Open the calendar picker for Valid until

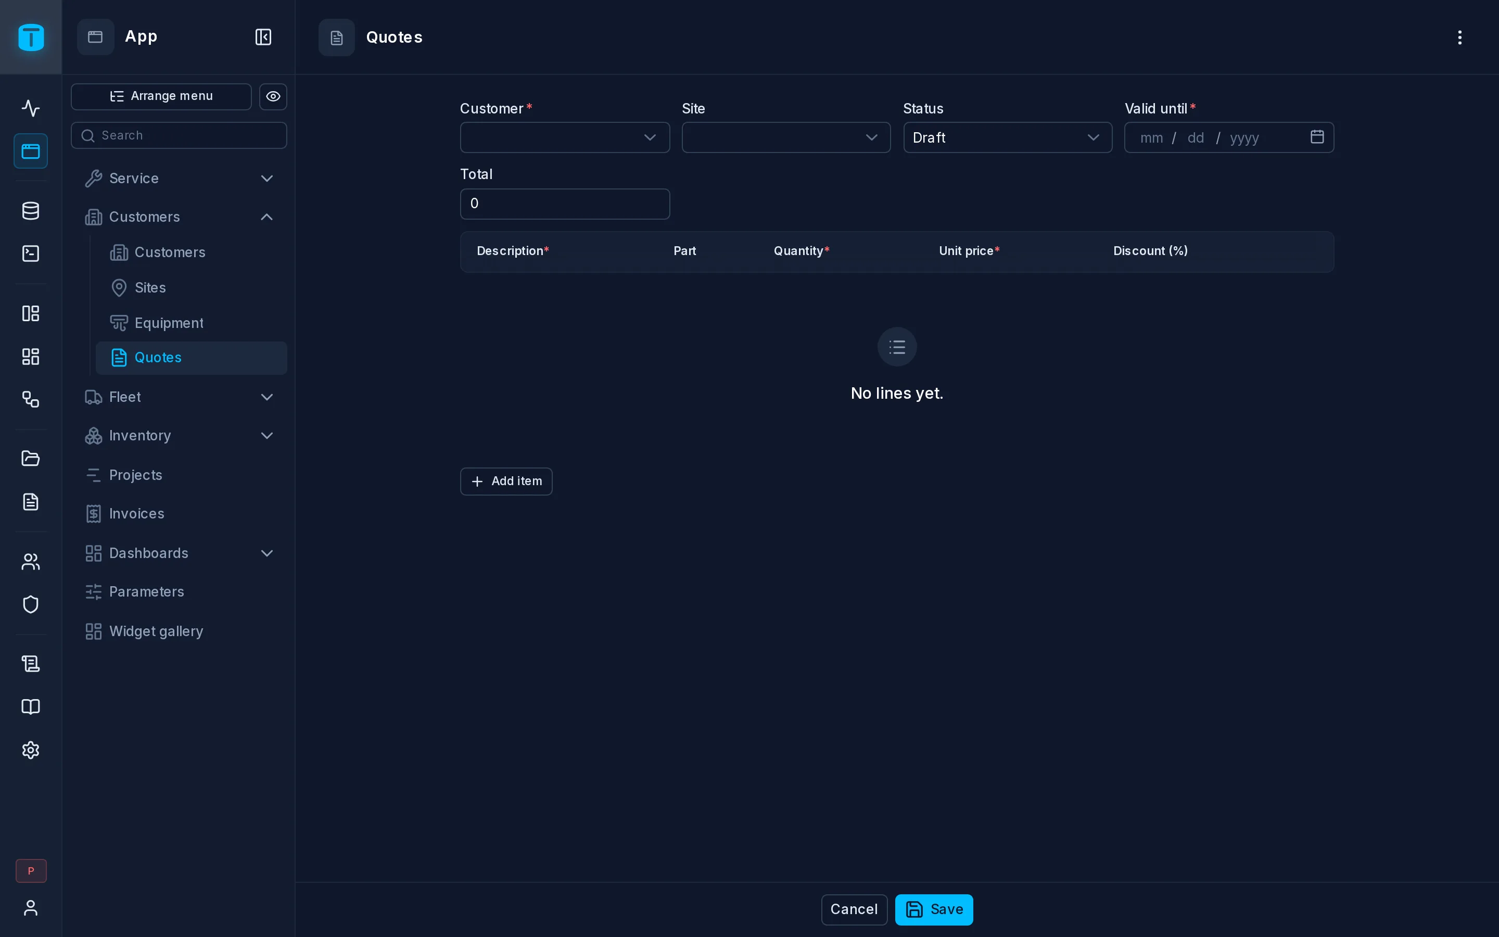tap(1317, 137)
